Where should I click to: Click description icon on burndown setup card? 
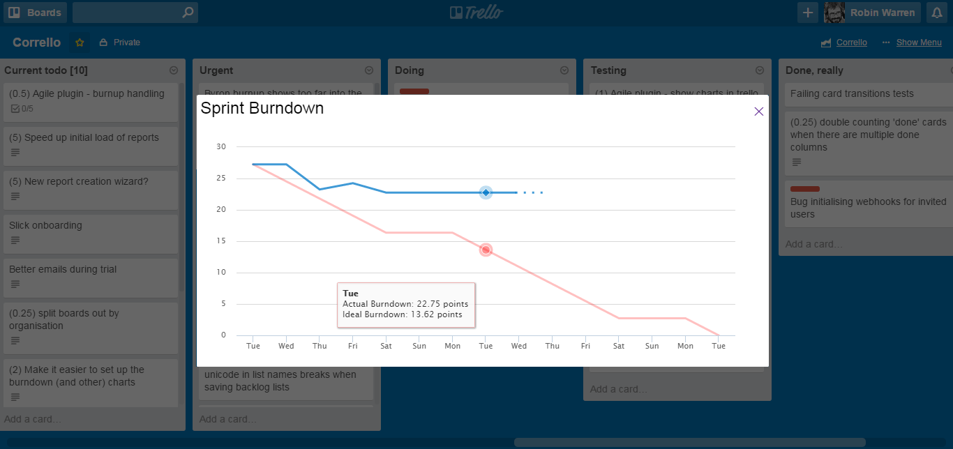tap(15, 397)
